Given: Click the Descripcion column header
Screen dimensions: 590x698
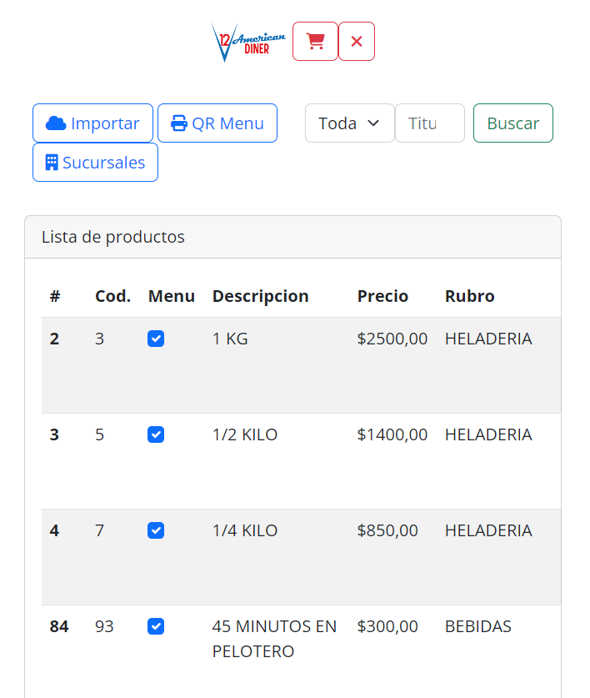Looking at the screenshot, I should point(260,296).
